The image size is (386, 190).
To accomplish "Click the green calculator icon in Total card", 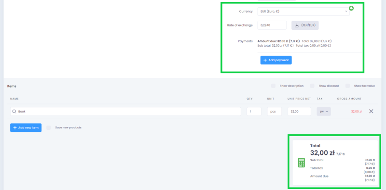I will click(301, 163).
